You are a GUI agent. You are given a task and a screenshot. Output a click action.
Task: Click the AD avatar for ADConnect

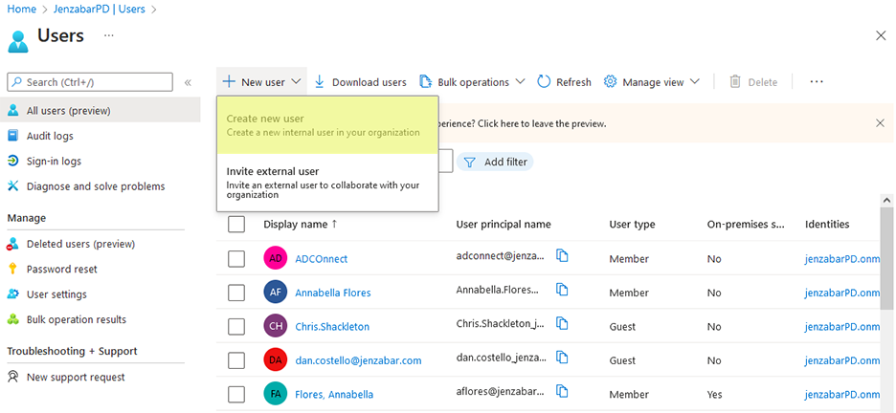(x=276, y=258)
